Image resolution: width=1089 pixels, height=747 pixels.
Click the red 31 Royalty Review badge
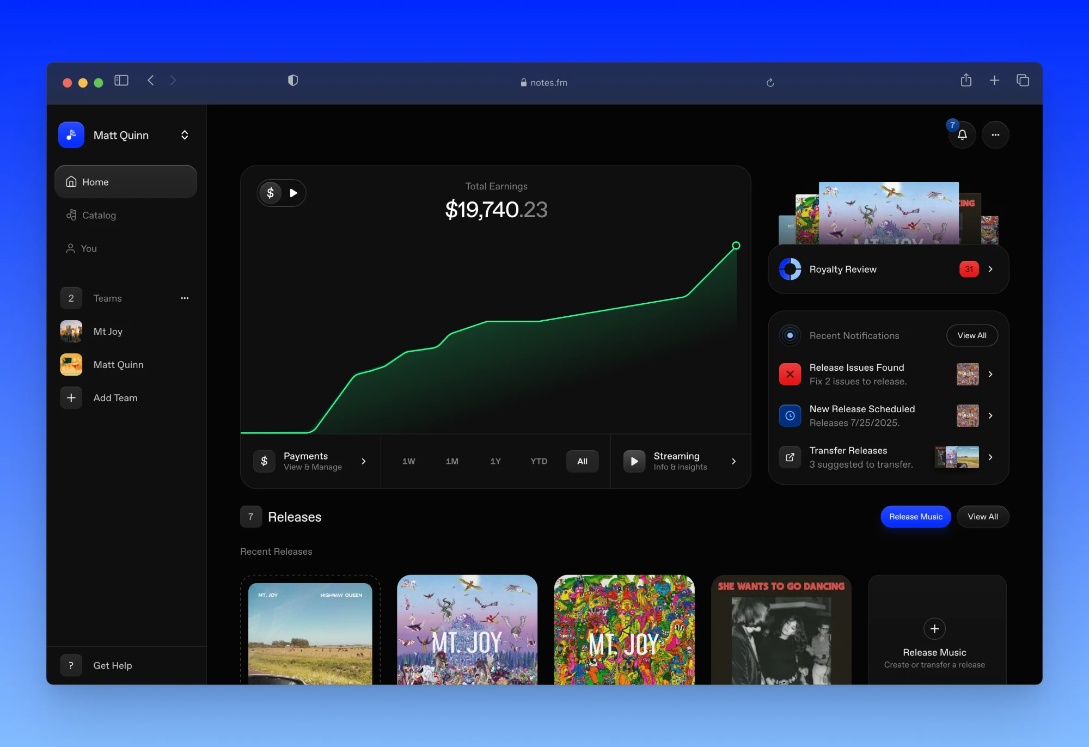(x=969, y=269)
